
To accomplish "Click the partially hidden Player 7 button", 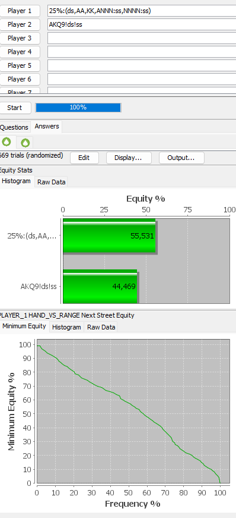I will pos(20,90).
